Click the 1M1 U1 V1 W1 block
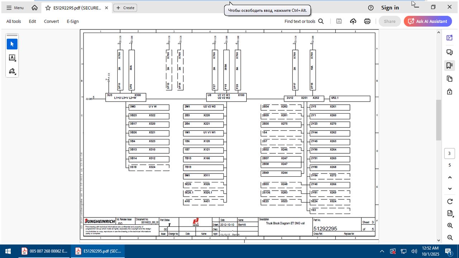This screenshot has height=258, width=459. (x=204, y=133)
